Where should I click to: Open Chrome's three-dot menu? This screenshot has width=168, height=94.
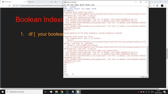pos(166,5)
